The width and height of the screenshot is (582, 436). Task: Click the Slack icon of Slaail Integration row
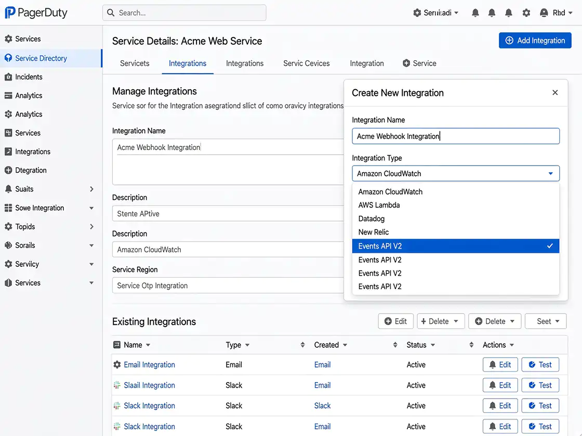[x=117, y=385]
